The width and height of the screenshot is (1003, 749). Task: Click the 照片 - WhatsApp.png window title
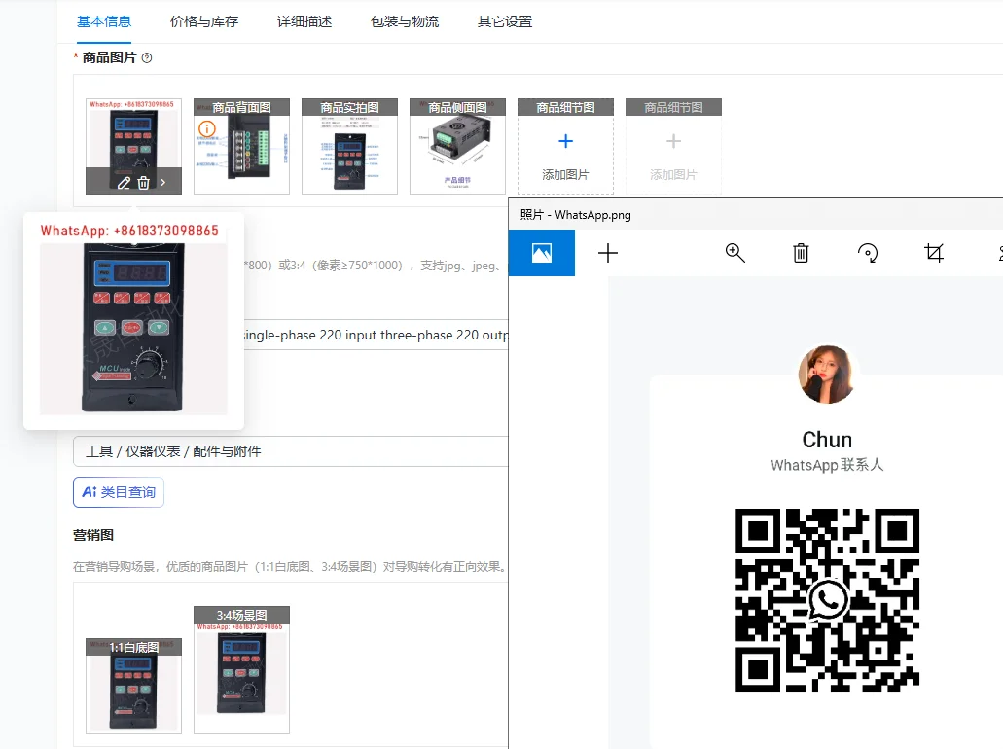[x=576, y=215]
